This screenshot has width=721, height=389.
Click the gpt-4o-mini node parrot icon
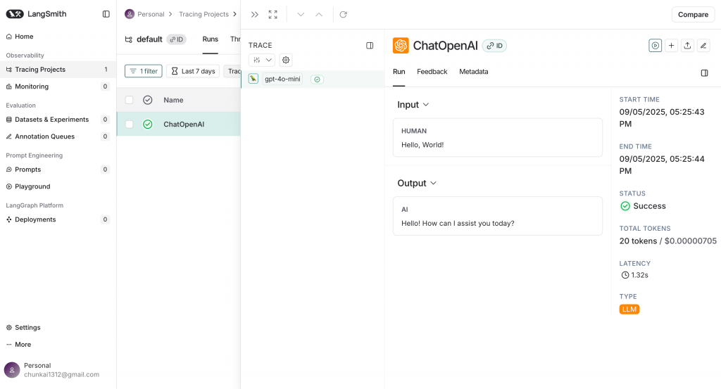tap(253, 79)
